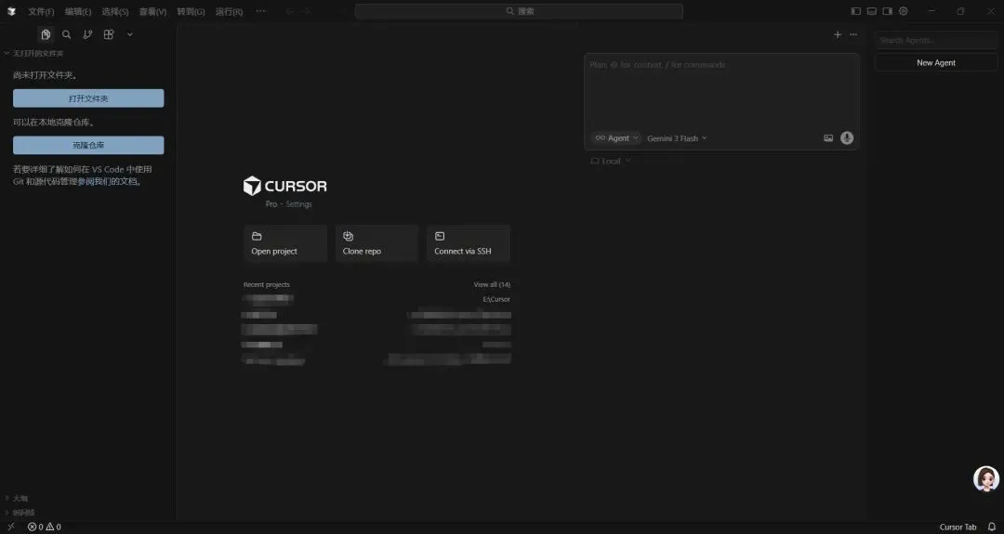The width and height of the screenshot is (1004, 534).
Task: Open the 运行(R) menu
Action: pyautogui.click(x=229, y=11)
